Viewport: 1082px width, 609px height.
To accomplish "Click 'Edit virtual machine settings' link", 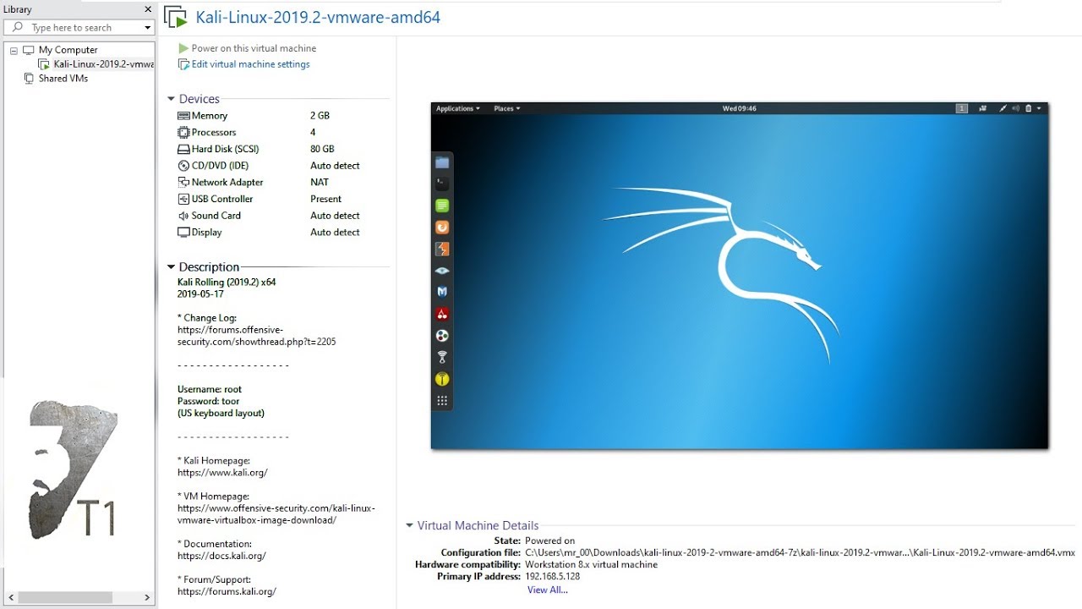I will (x=251, y=64).
